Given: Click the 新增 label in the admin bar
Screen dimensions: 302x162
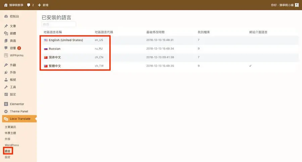Looking at the screenshot, I should [45, 5].
